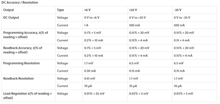This screenshot has height=104, width=220.
Task: Select the Programming Accuracy row label
Action: tap(26, 35)
